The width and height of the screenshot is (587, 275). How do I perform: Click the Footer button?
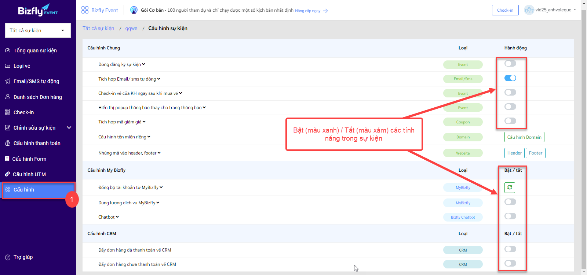[536, 153]
